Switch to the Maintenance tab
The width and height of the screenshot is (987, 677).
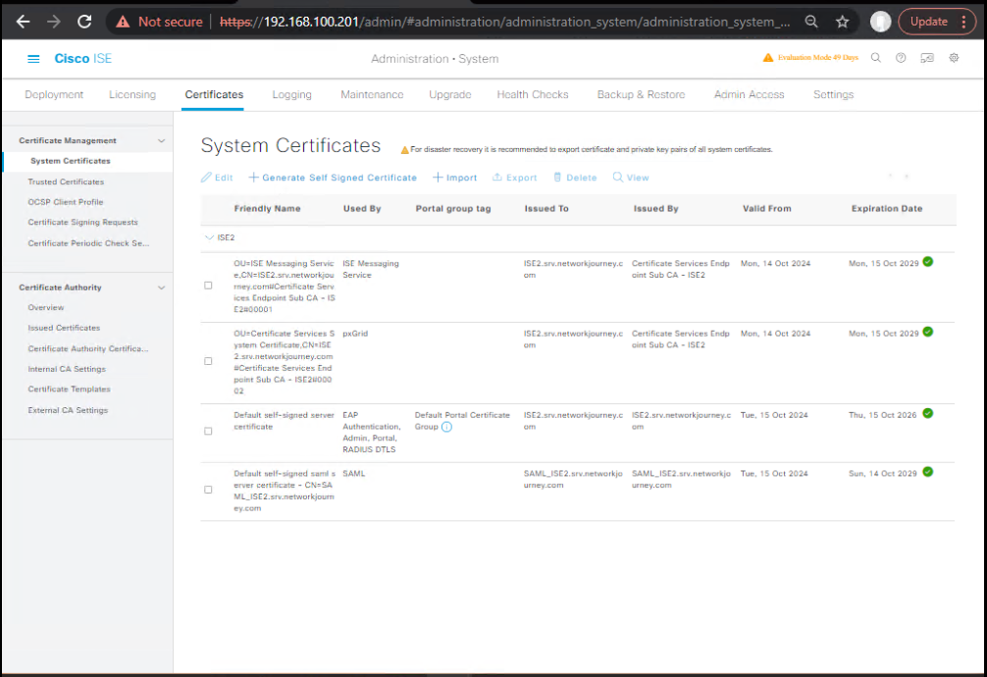[x=372, y=94]
